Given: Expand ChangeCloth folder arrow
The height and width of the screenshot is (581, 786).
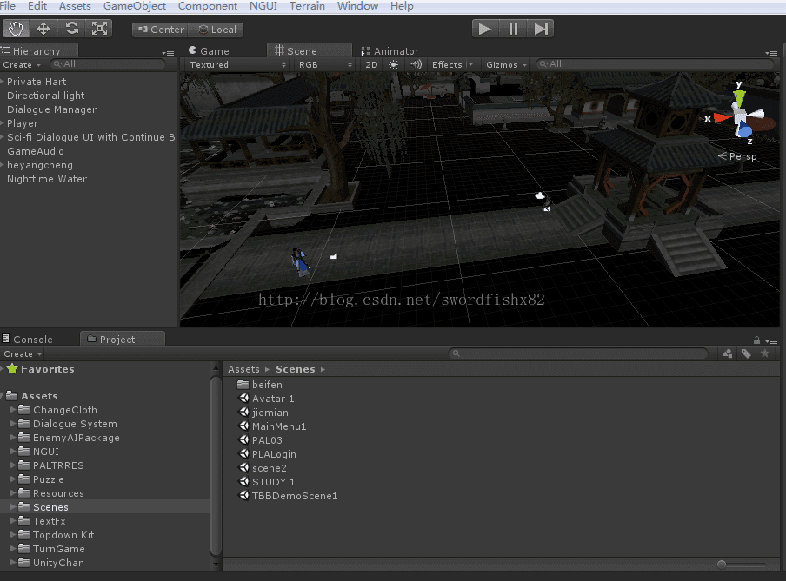Looking at the screenshot, I should click(x=12, y=410).
